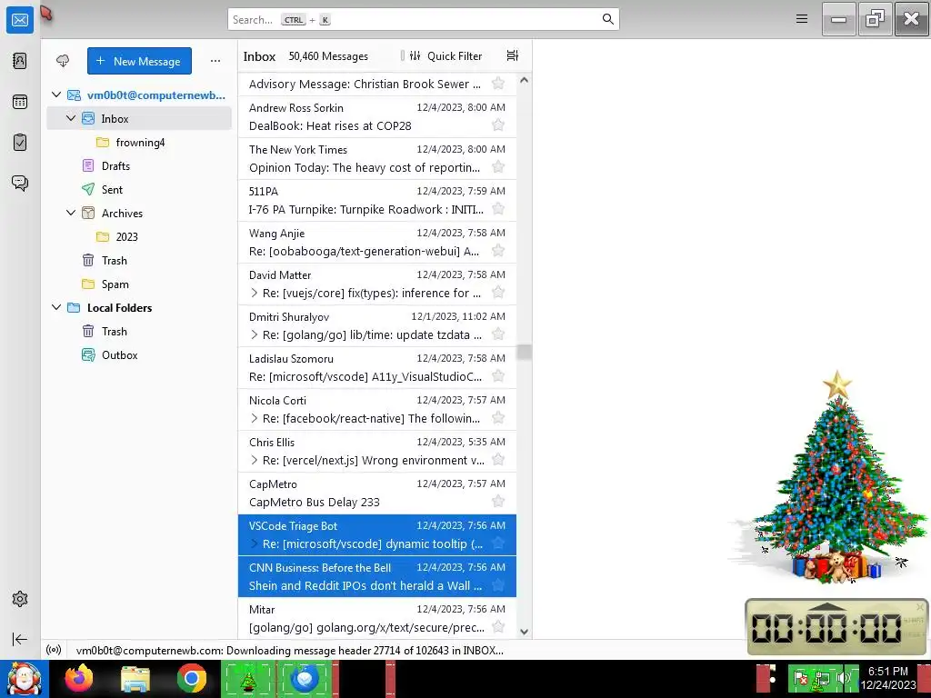Expand Dmitri Shuralyov golang thread
The image size is (931, 698).
click(x=255, y=334)
